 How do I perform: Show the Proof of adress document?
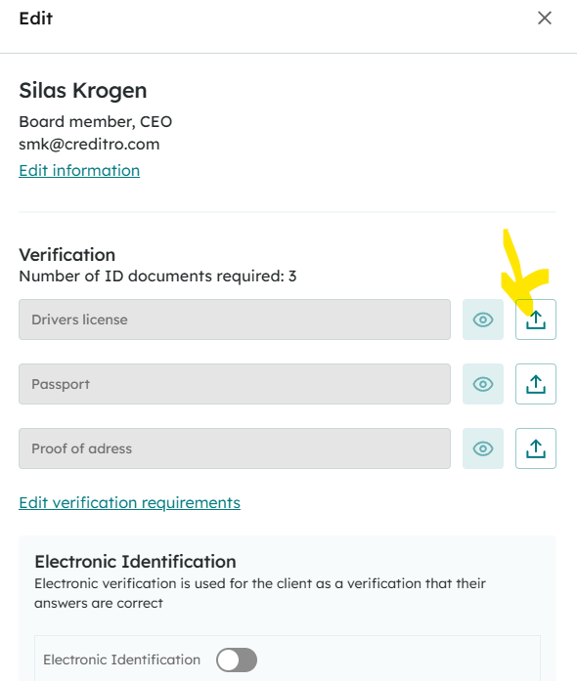[x=483, y=448]
